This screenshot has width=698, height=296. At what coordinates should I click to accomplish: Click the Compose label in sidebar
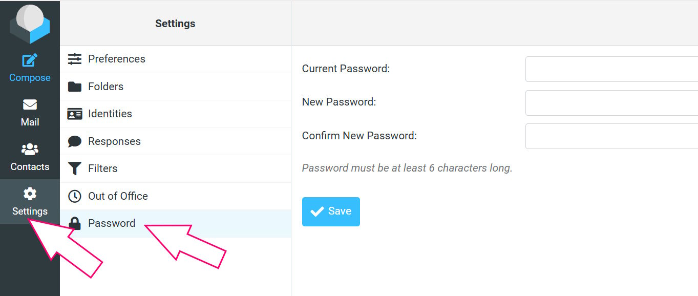point(30,78)
